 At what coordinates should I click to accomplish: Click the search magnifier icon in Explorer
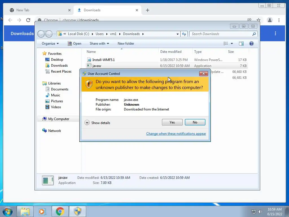(x=254, y=34)
